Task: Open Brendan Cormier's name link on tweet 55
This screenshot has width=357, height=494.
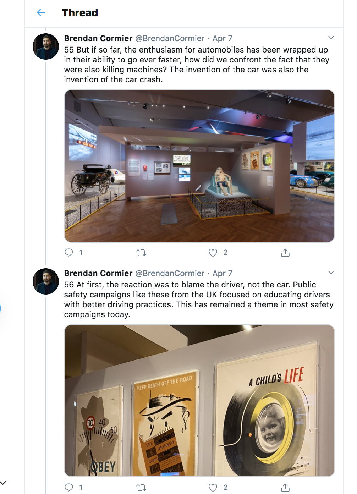Action: 98,38
